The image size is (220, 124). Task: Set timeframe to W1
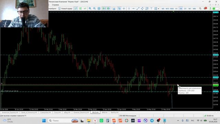coord(190,9)
